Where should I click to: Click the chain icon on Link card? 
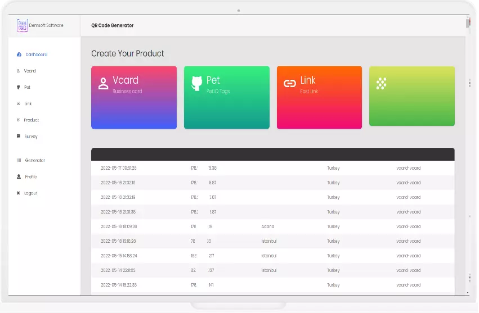coord(290,84)
